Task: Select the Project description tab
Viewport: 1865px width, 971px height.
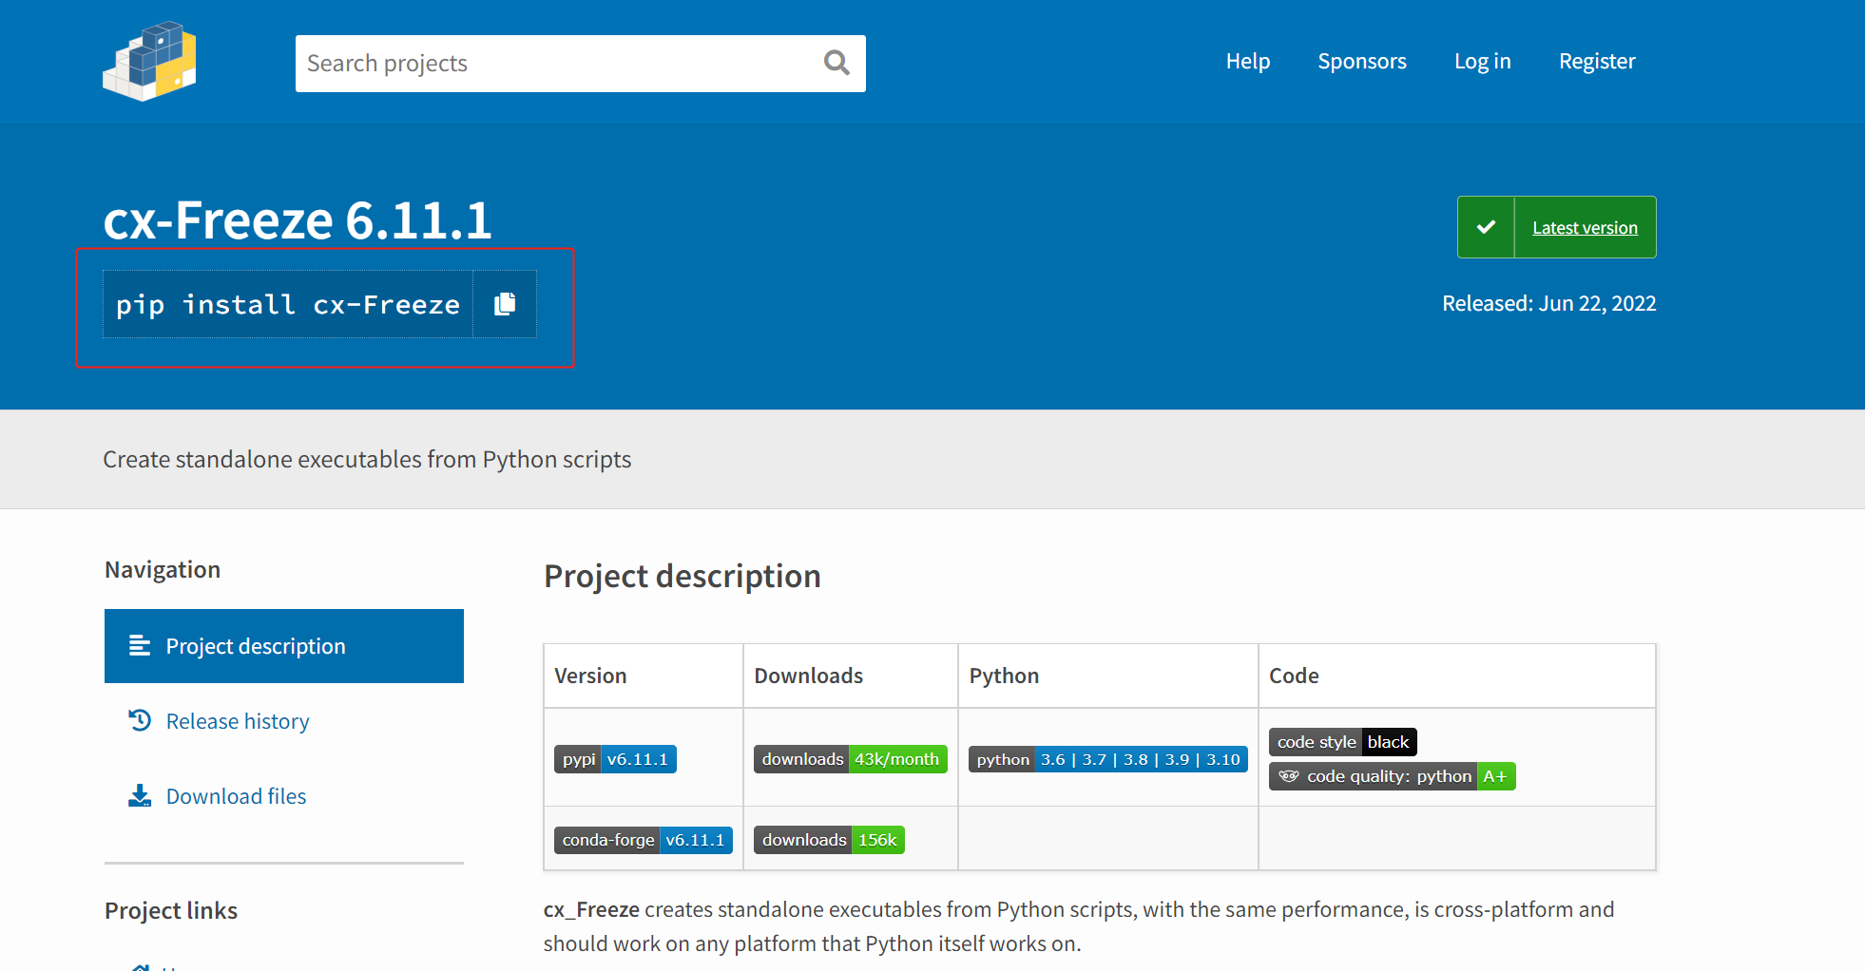Action: pos(284,646)
